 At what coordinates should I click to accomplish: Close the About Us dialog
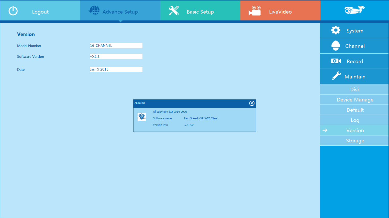252,103
